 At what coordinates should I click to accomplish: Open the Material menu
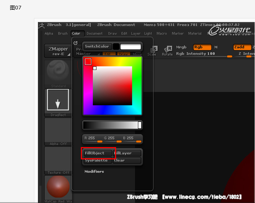point(195,34)
